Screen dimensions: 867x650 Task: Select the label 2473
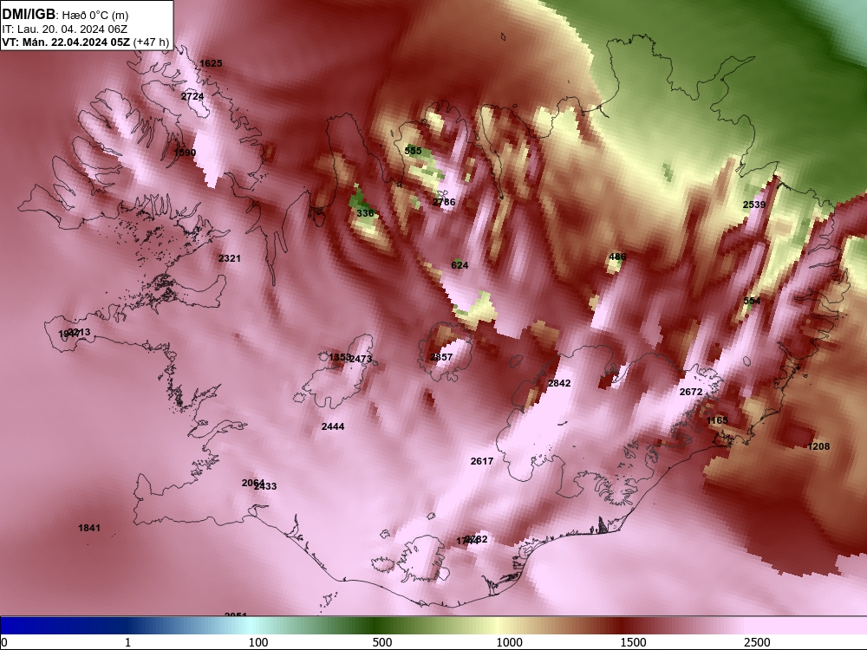click(362, 359)
